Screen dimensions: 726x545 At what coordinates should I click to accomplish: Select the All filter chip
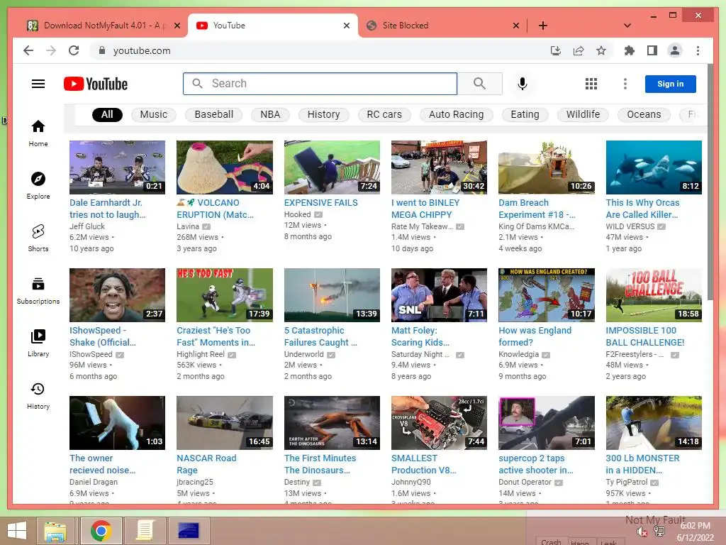107,114
